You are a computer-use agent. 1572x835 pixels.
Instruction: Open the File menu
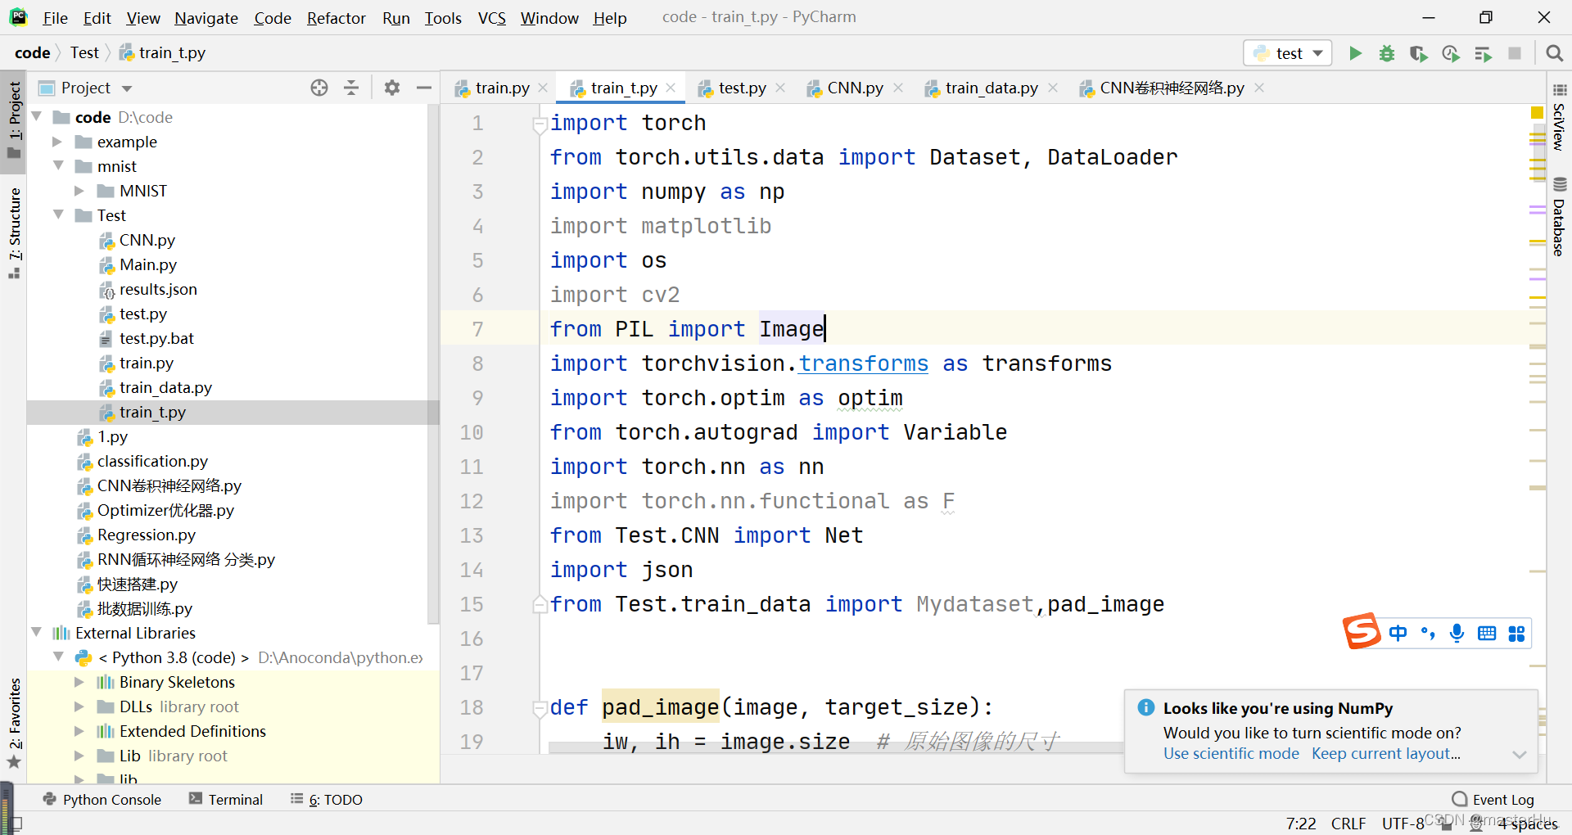[55, 17]
